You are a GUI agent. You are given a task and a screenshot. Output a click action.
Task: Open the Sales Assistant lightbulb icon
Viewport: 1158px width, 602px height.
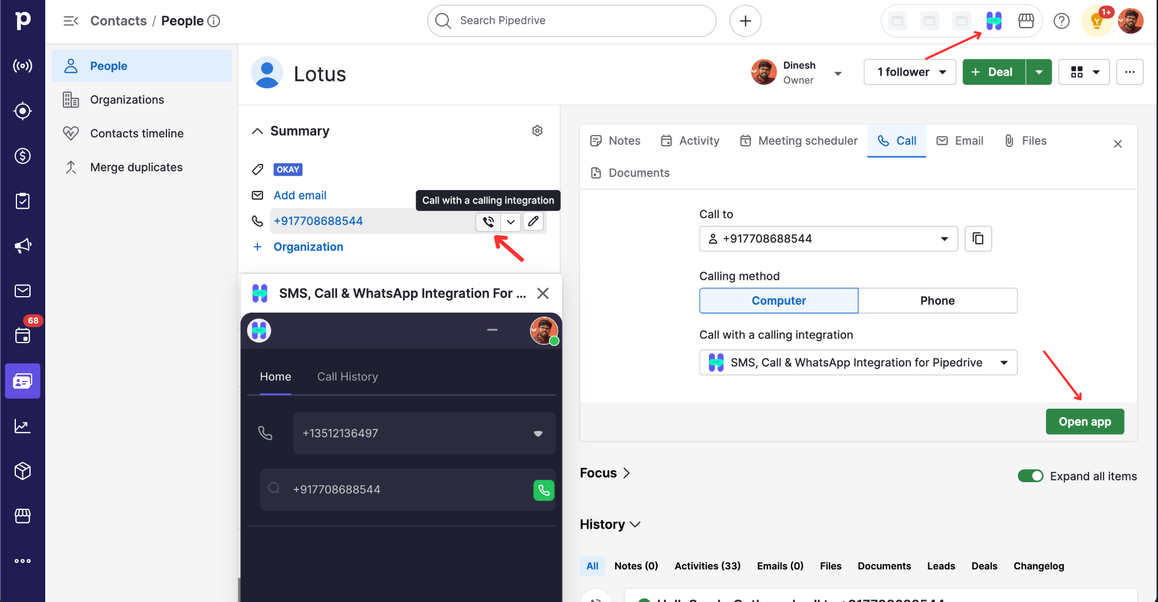pos(1097,21)
